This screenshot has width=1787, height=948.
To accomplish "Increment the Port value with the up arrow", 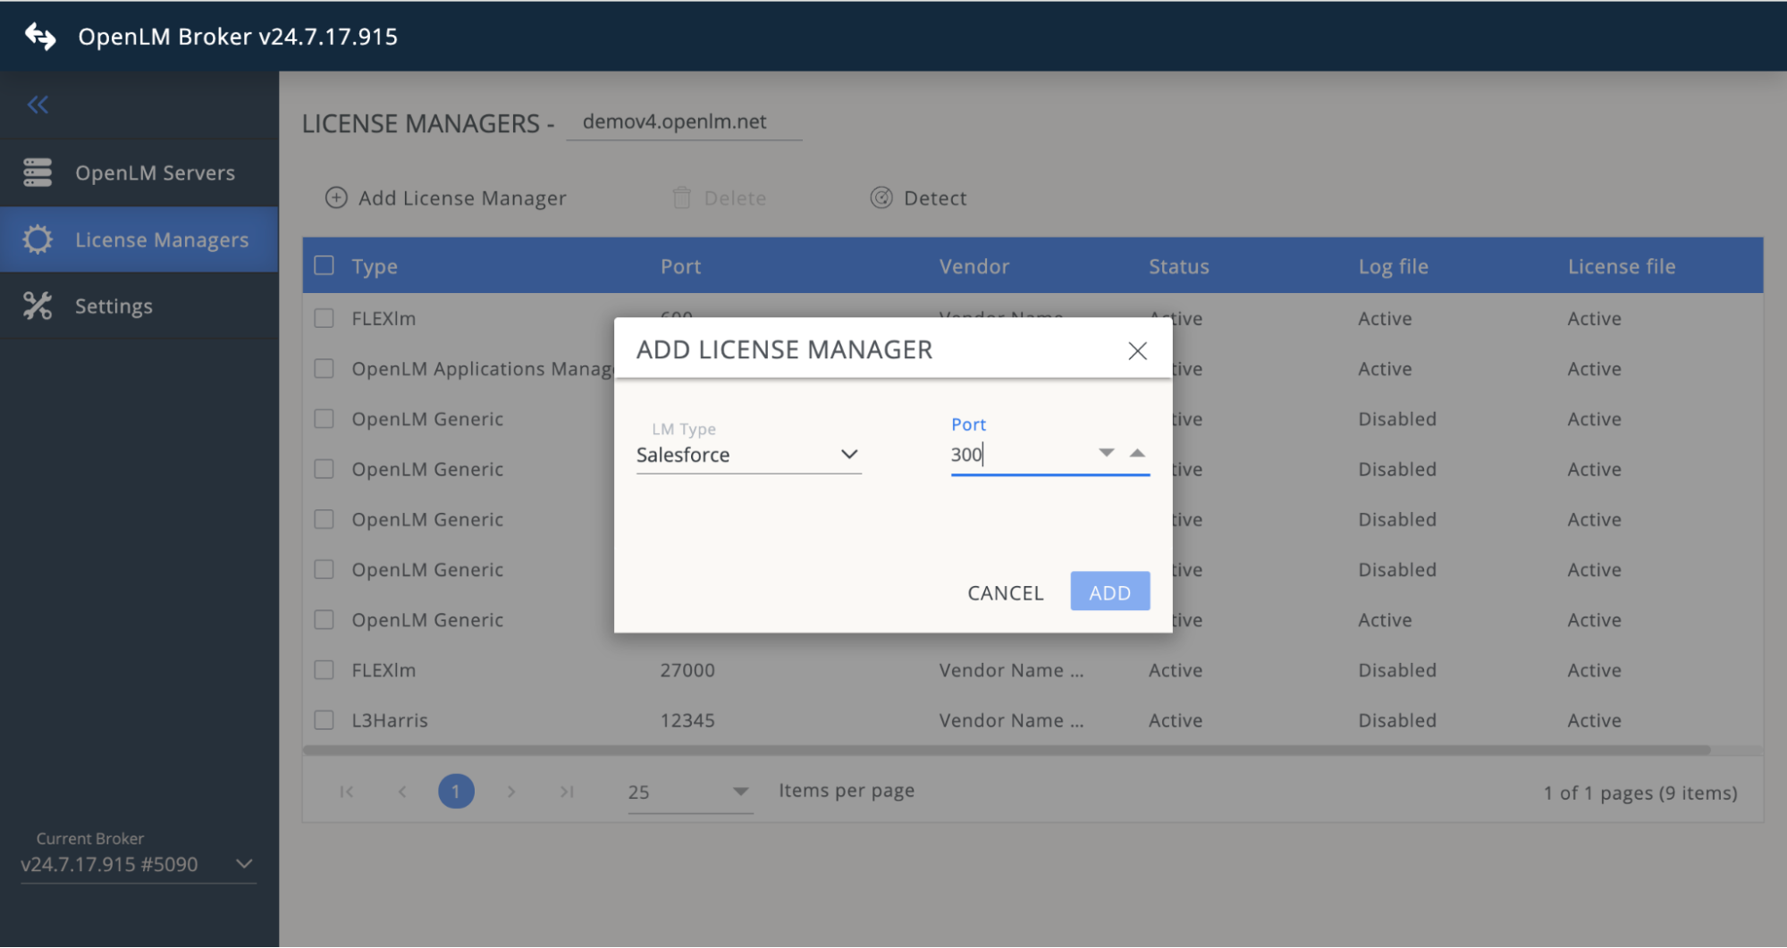I will [x=1136, y=453].
